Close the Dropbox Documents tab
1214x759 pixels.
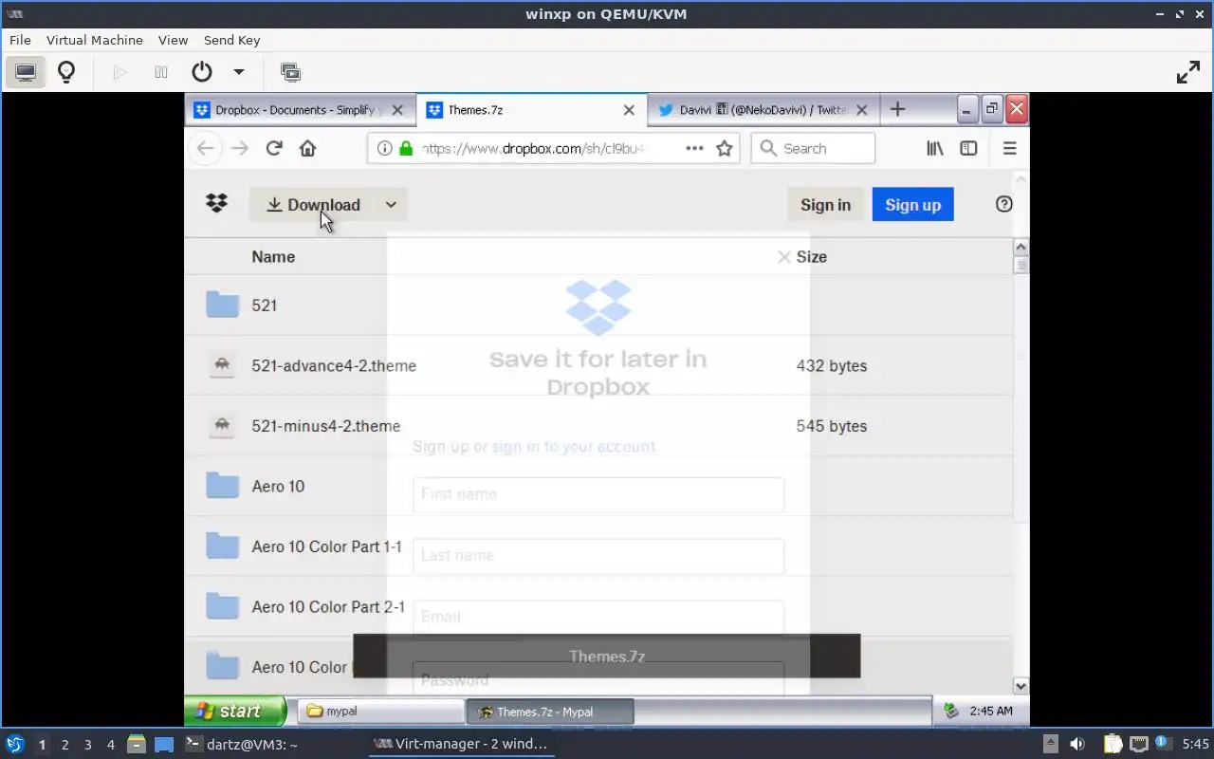click(x=397, y=110)
